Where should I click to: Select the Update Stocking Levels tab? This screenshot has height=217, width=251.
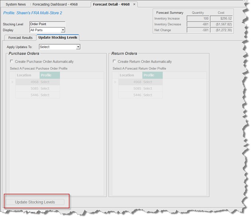pos(58,37)
